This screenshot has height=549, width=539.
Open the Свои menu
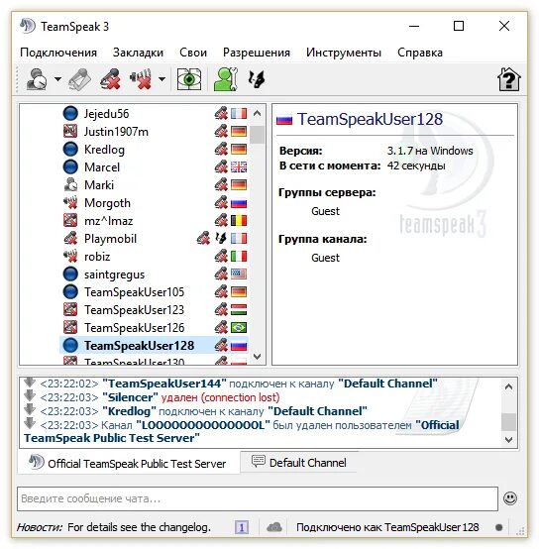pyautogui.click(x=193, y=53)
